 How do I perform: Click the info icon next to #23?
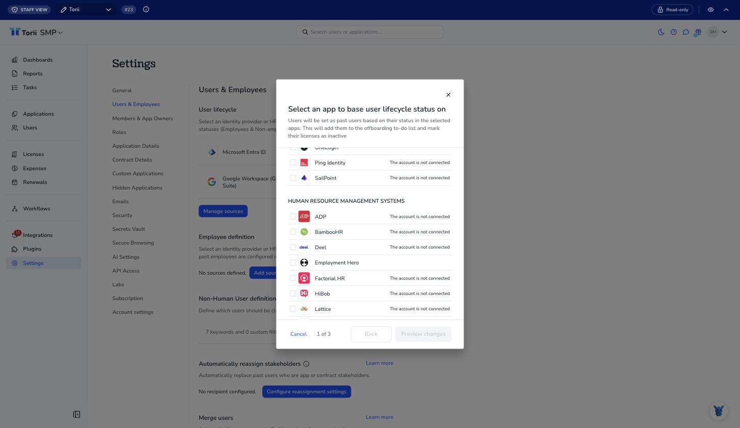tap(146, 9)
